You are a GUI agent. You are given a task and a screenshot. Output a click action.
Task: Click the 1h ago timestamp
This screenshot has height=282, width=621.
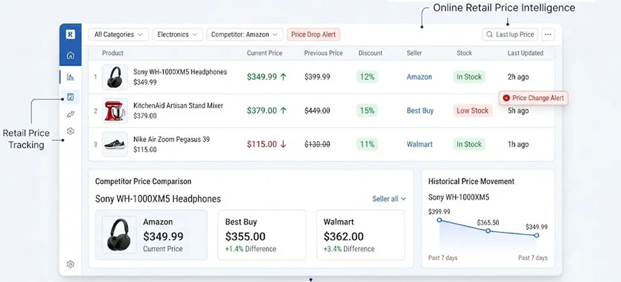coord(518,144)
